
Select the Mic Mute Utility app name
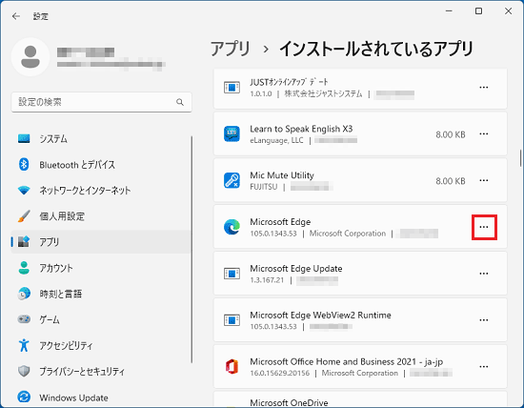click(x=282, y=175)
